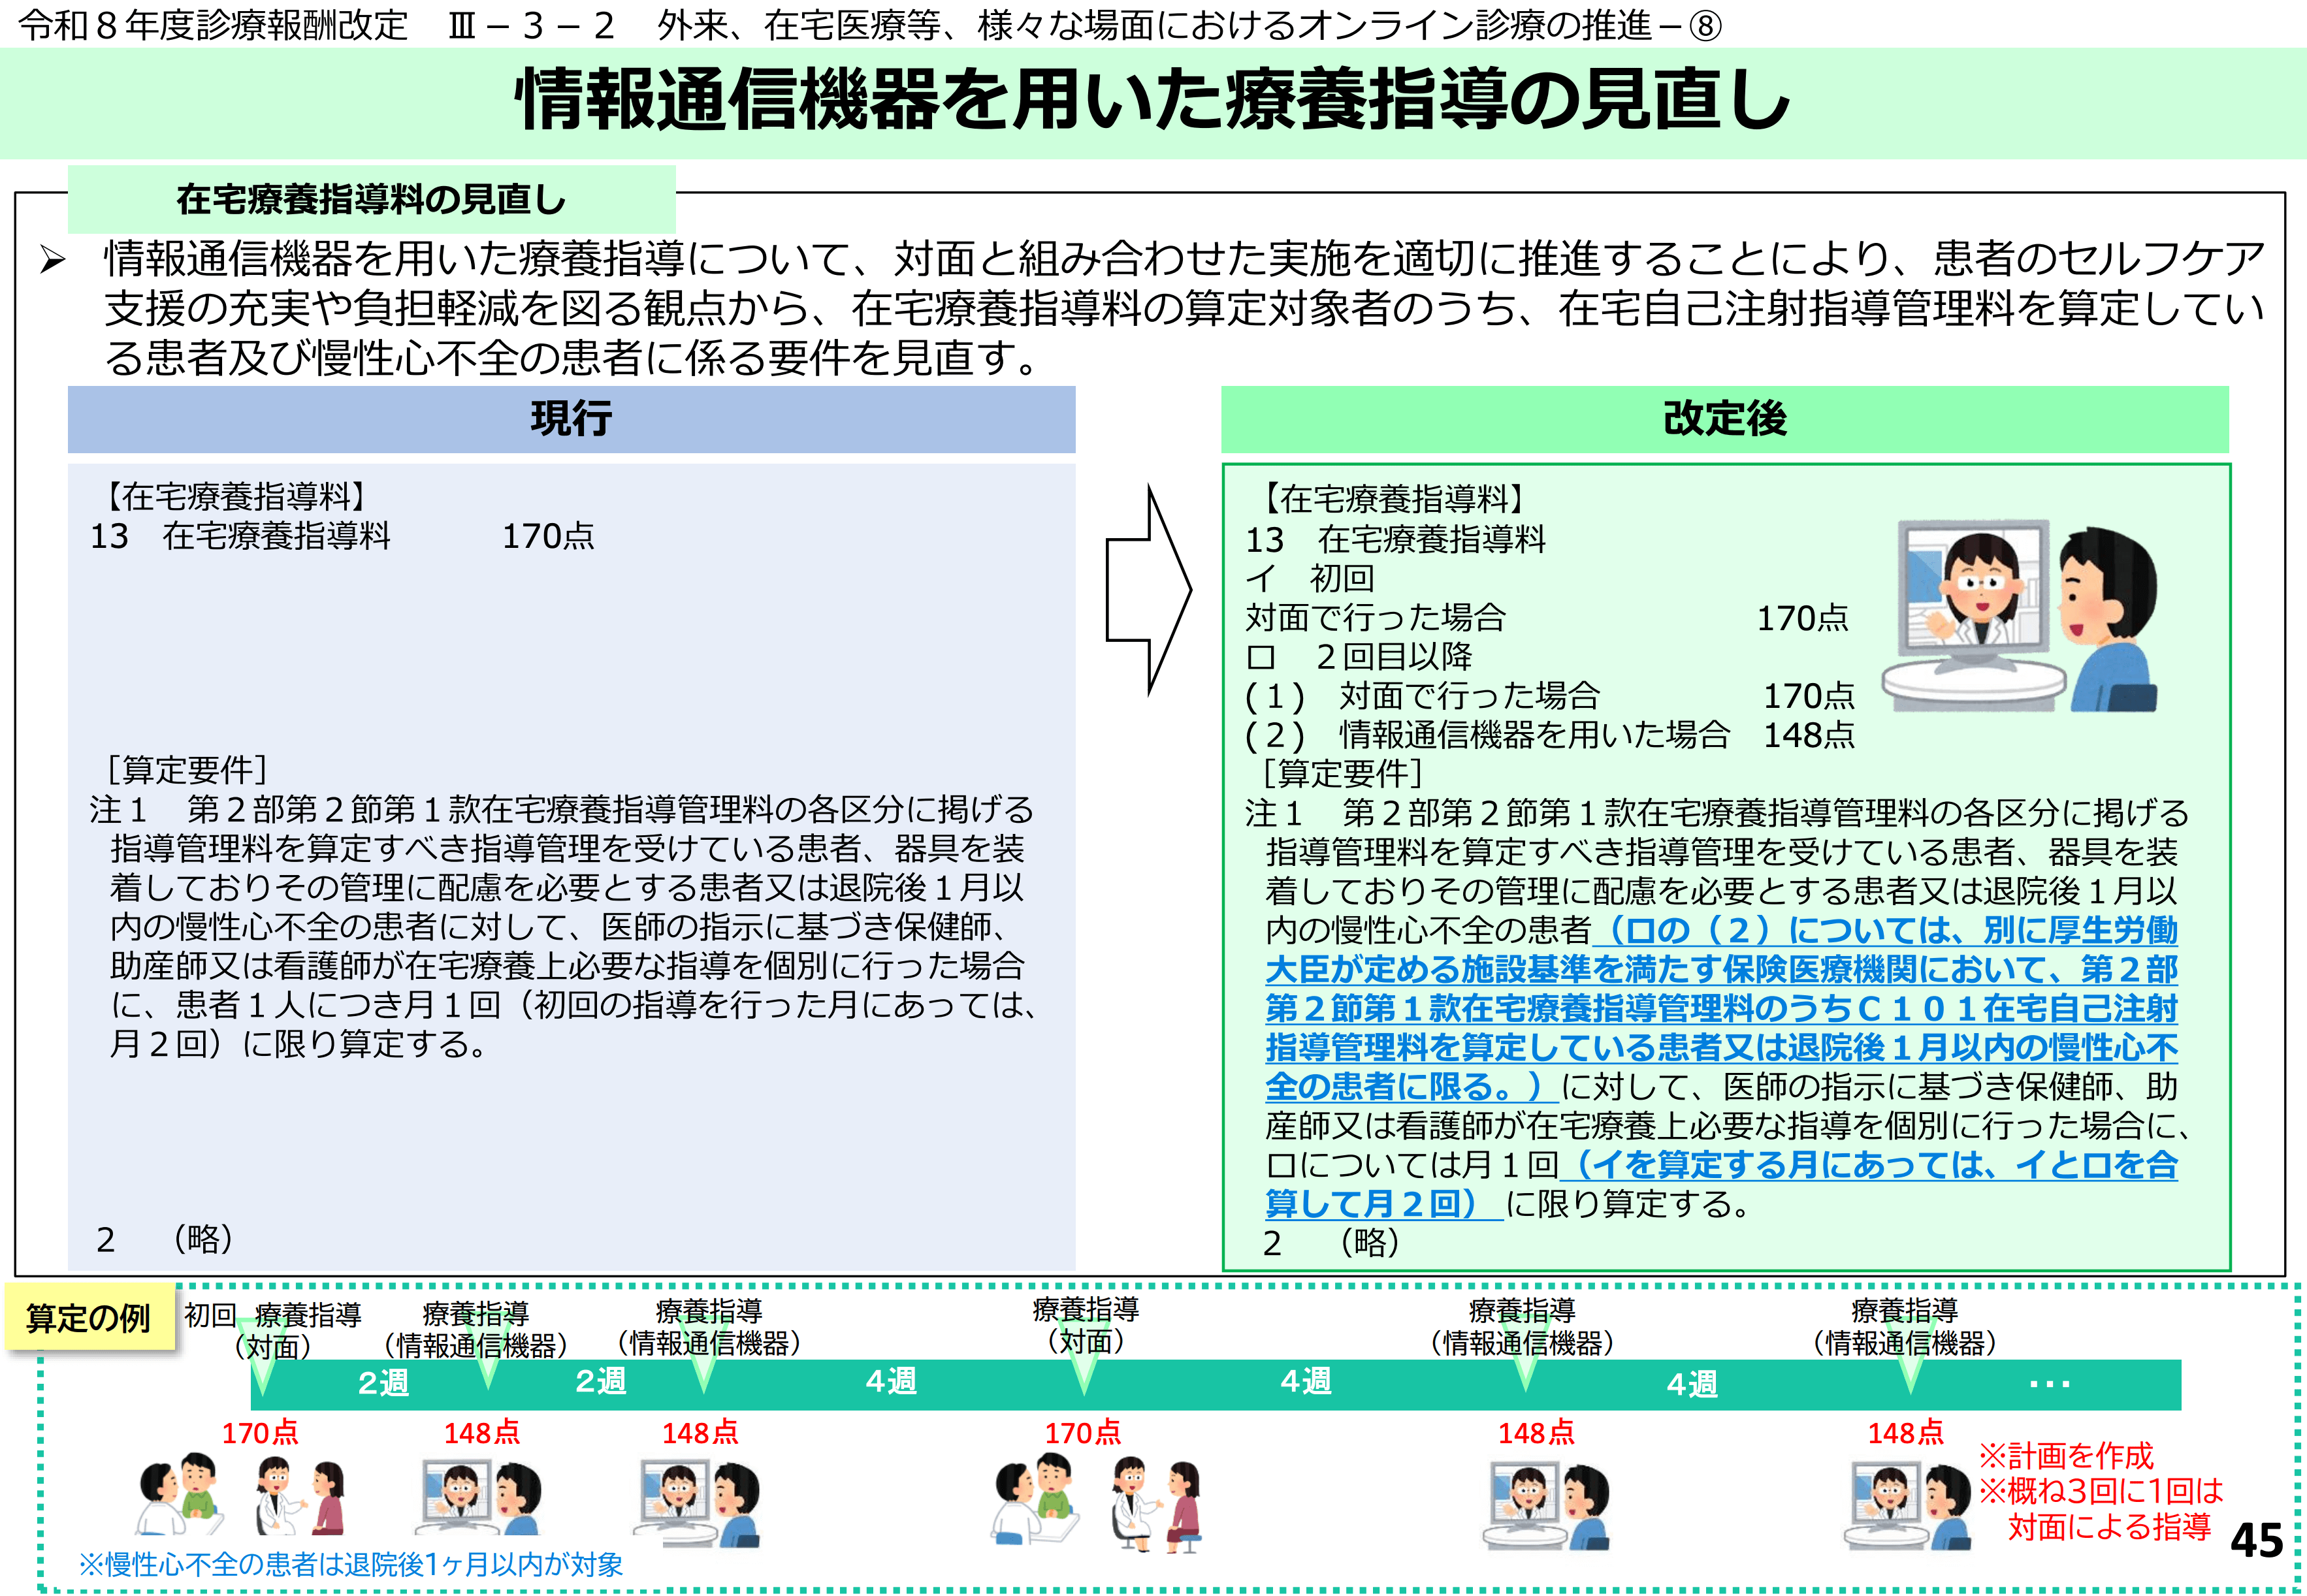The width and height of the screenshot is (2307, 1596).
Task: Click the ellipsis dots at the timeline's right end
Action: 2049,1385
